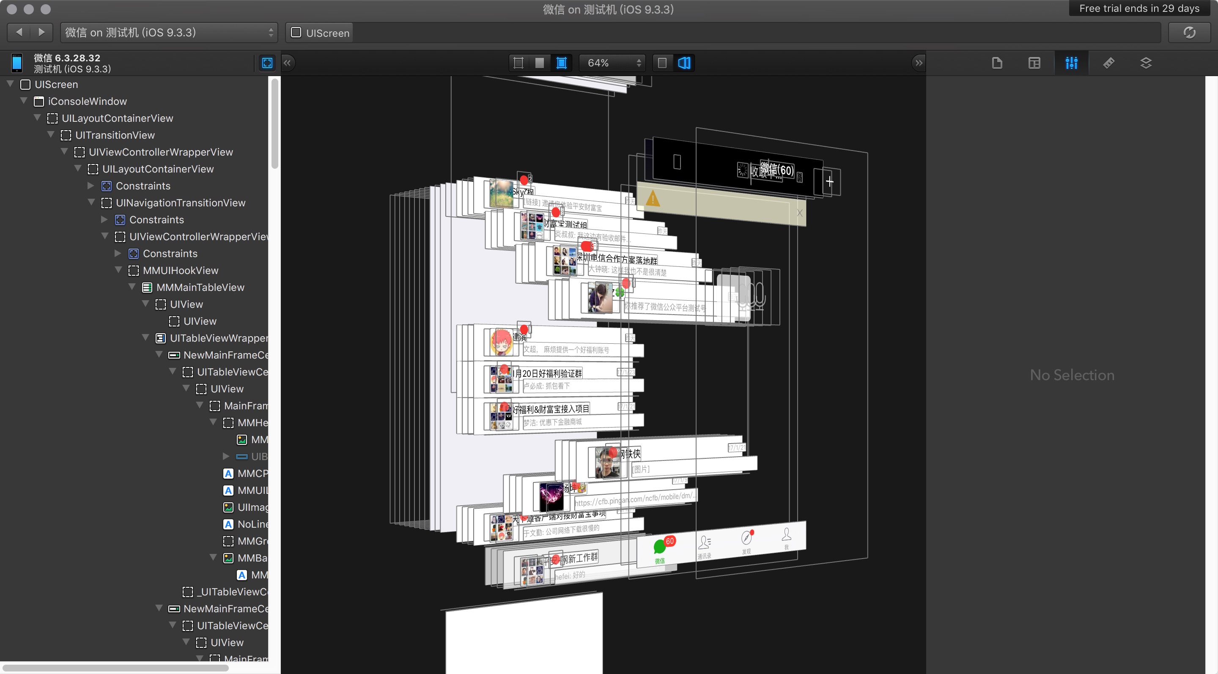Image resolution: width=1218 pixels, height=674 pixels.
Task: Collapse the MMUIHookView node
Action: click(118, 270)
